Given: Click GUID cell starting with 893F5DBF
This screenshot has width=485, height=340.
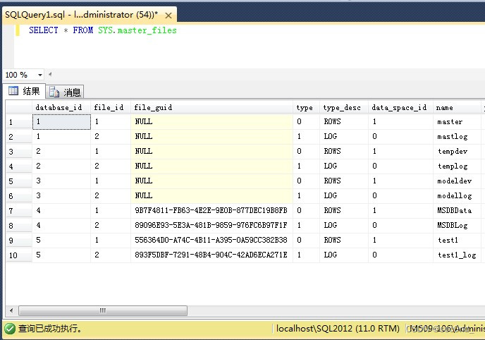Looking at the screenshot, I should coord(212,255).
